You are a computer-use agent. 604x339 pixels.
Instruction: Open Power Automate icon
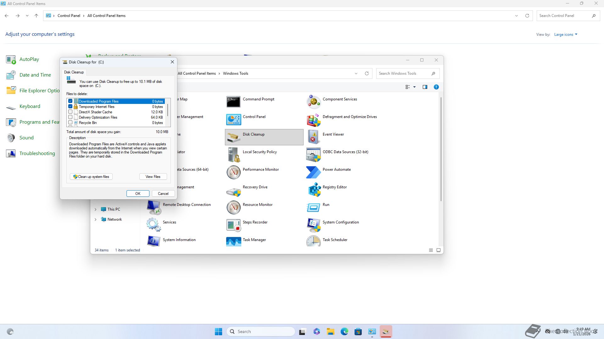click(x=313, y=172)
